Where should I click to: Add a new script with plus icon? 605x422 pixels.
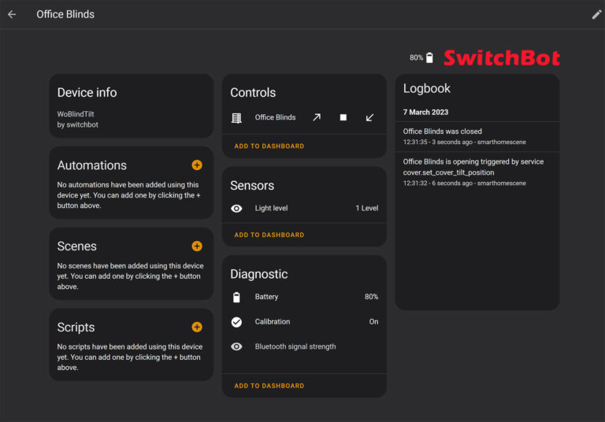[x=197, y=327]
